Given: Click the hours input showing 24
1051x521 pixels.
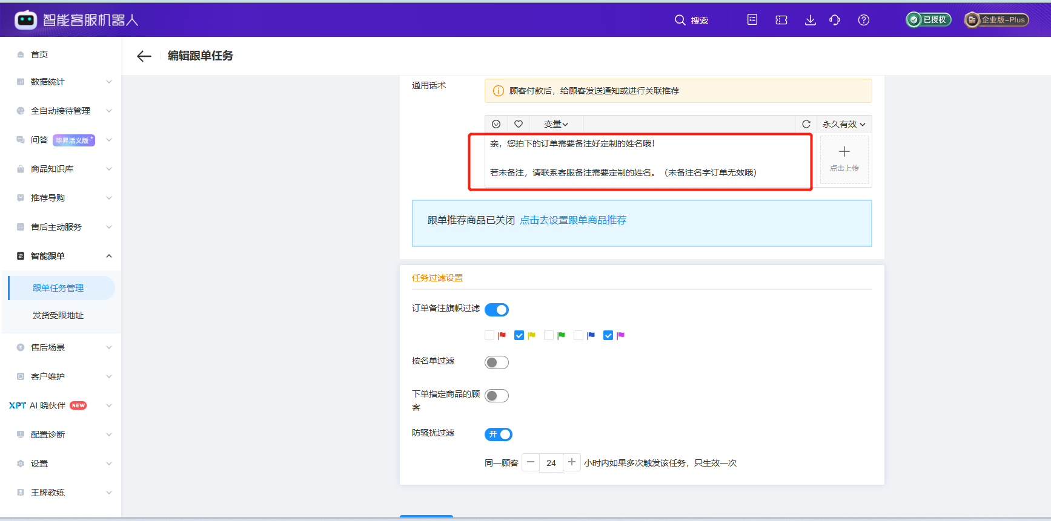Looking at the screenshot, I should point(551,463).
